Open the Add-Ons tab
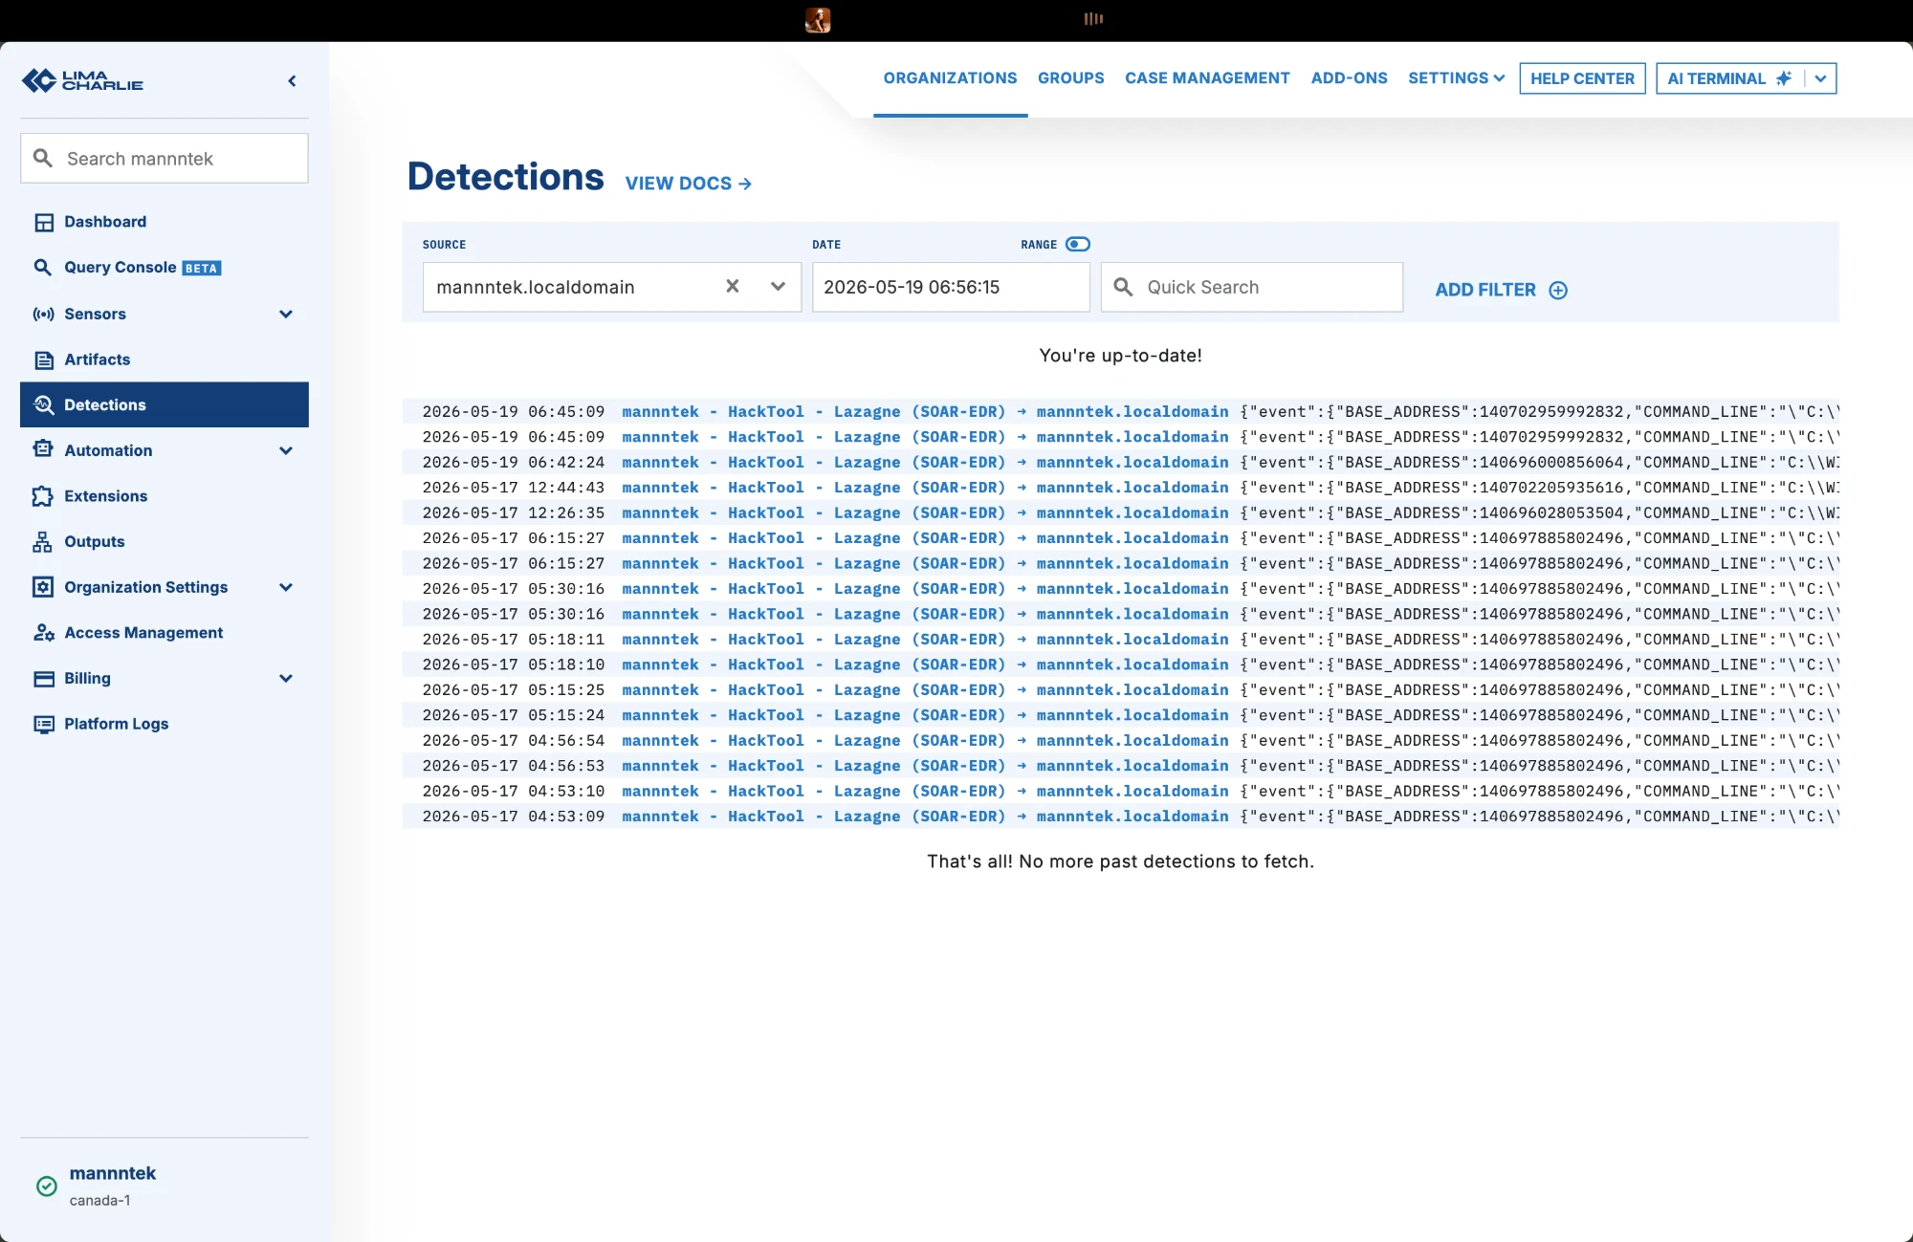 pyautogui.click(x=1349, y=78)
